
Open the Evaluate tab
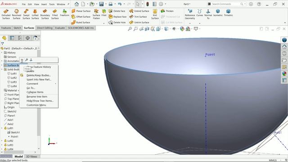click(x=60, y=28)
